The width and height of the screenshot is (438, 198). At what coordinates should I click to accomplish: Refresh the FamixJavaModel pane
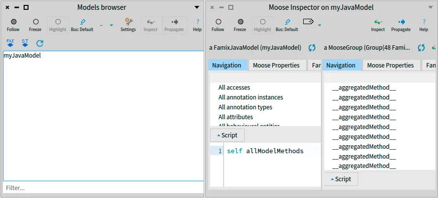click(312, 48)
